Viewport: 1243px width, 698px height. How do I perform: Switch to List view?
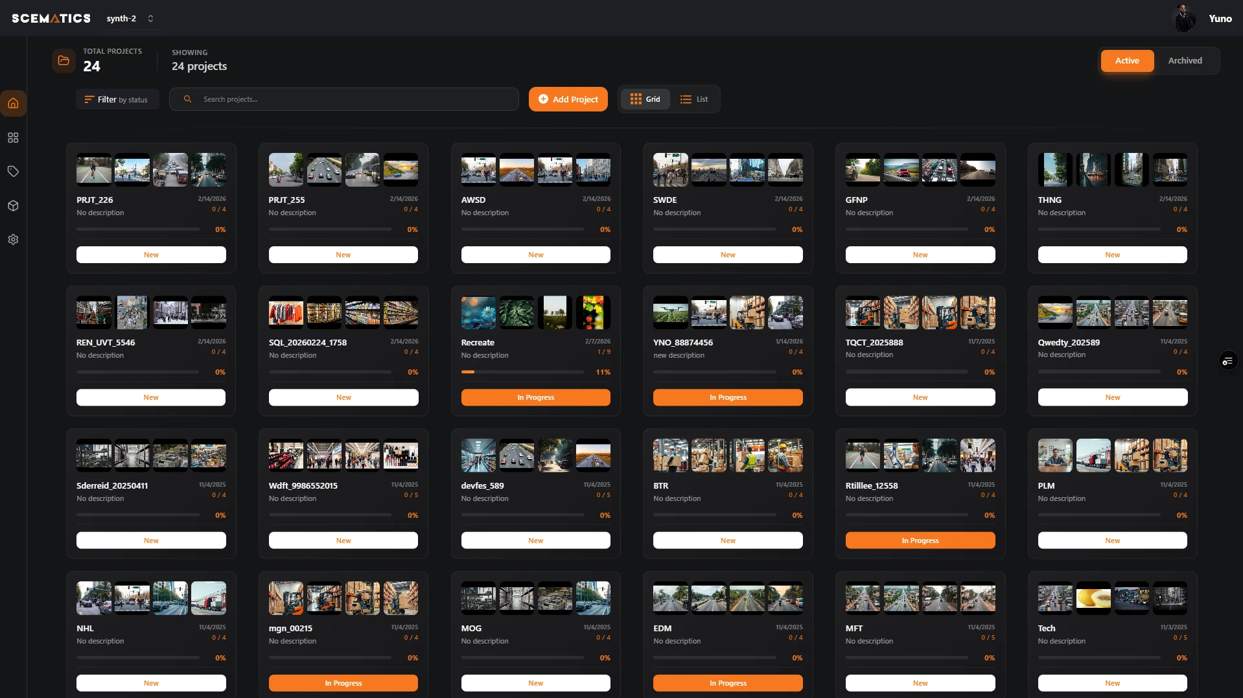(694, 99)
